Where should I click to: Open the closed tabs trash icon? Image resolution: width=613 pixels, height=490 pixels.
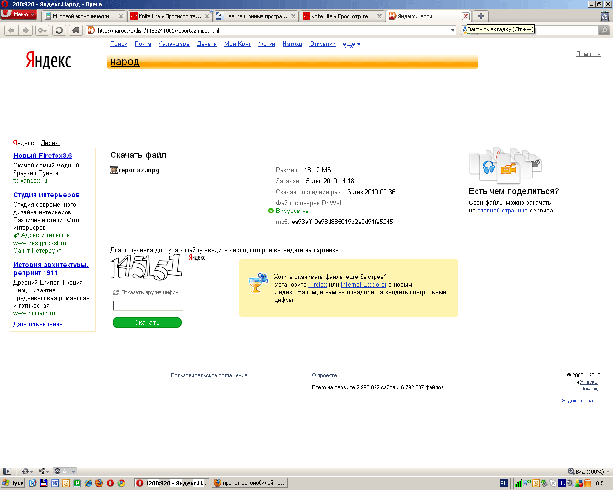pyautogui.click(x=604, y=16)
